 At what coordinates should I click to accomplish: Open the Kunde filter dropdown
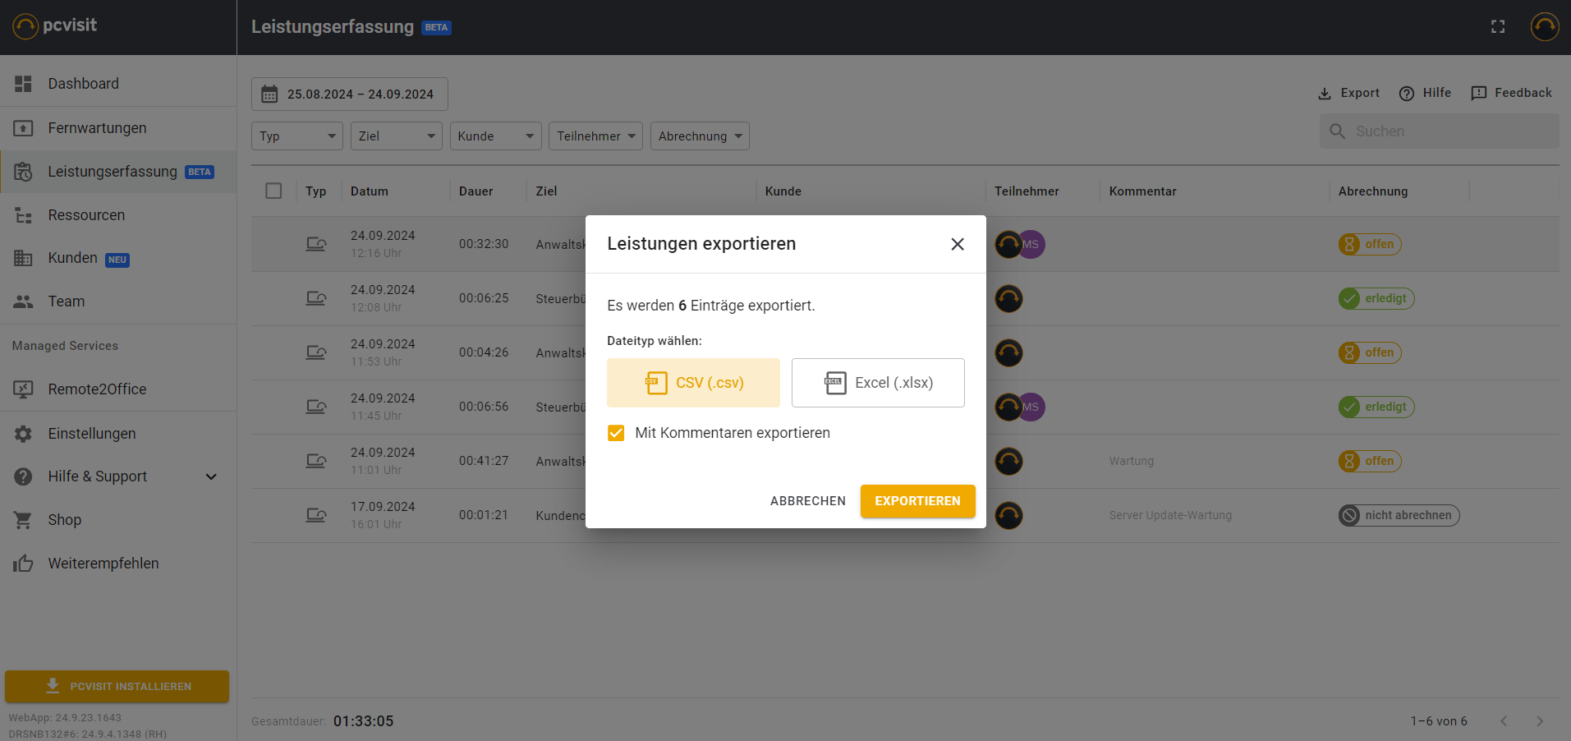coord(494,136)
